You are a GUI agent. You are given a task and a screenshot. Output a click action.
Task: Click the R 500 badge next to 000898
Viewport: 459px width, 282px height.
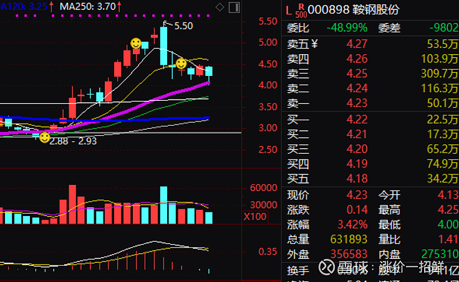tap(301, 11)
